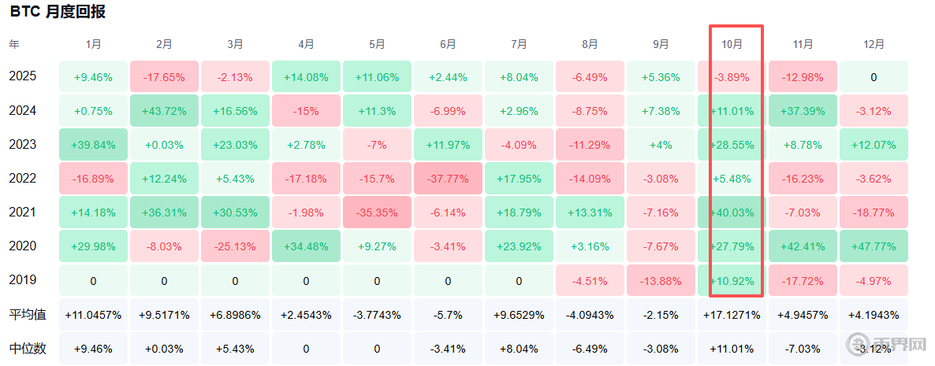The width and height of the screenshot is (935, 366).
Task: Click the +17.1271% average value for October
Action: pyautogui.click(x=732, y=315)
